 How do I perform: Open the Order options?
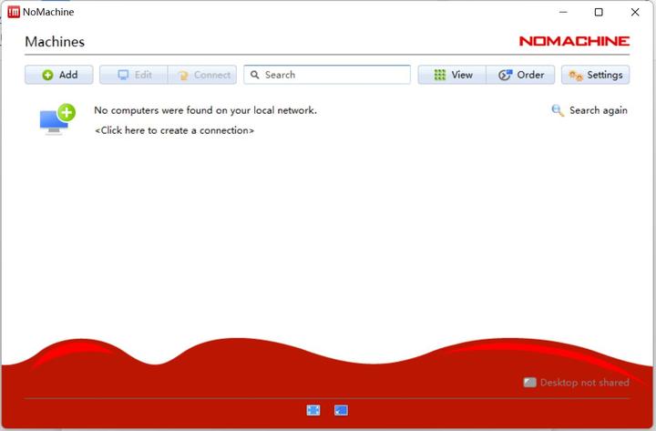point(521,75)
